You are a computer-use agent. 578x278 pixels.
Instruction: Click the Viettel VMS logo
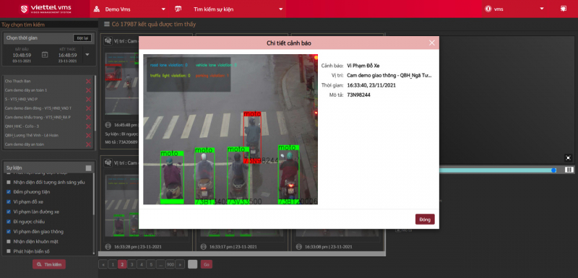click(x=46, y=9)
